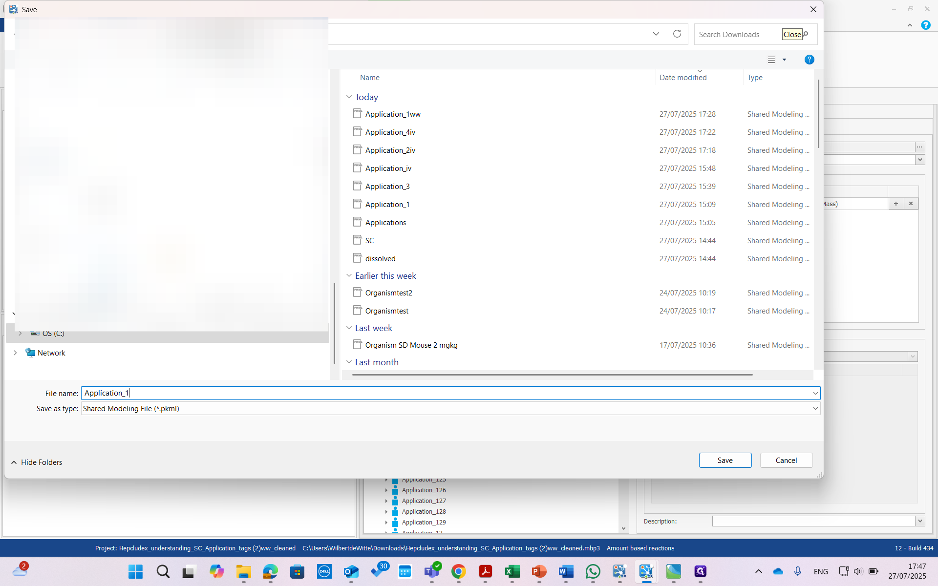Click the OneDrive cloud tray icon

point(778,571)
